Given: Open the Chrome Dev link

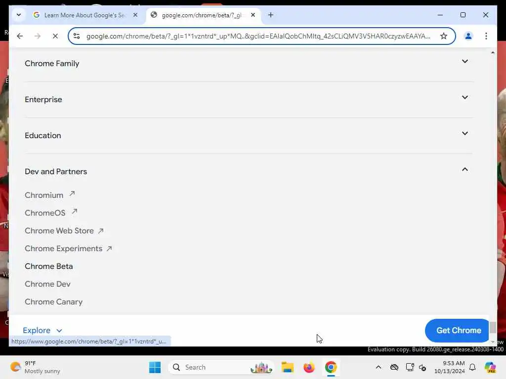Looking at the screenshot, I should pyautogui.click(x=47, y=284).
